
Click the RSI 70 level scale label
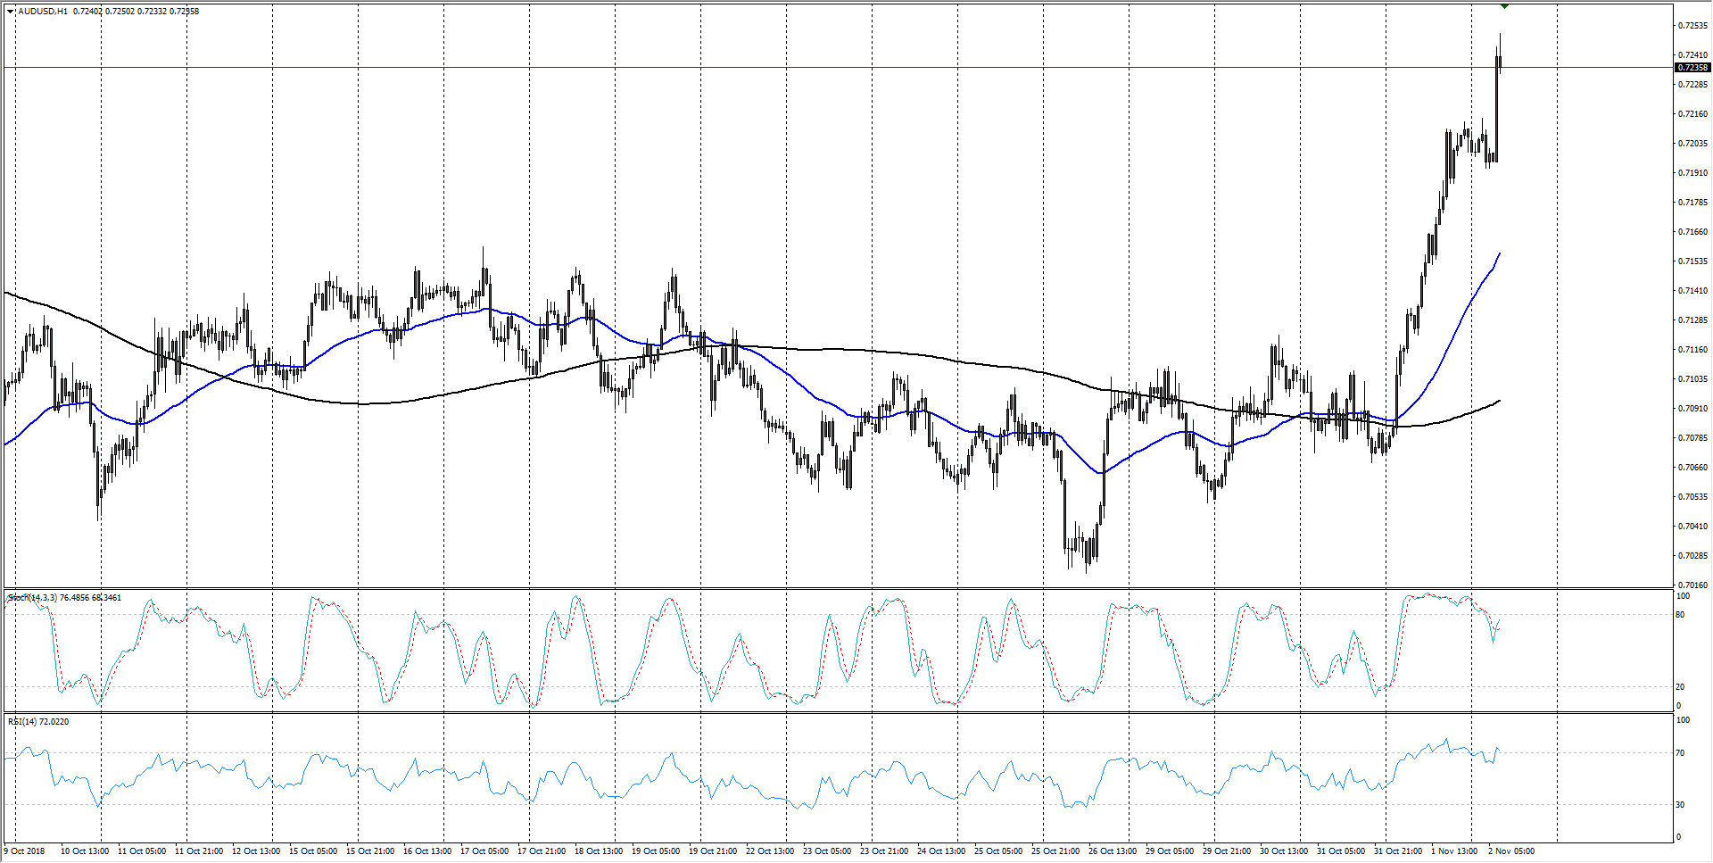[x=1681, y=753]
